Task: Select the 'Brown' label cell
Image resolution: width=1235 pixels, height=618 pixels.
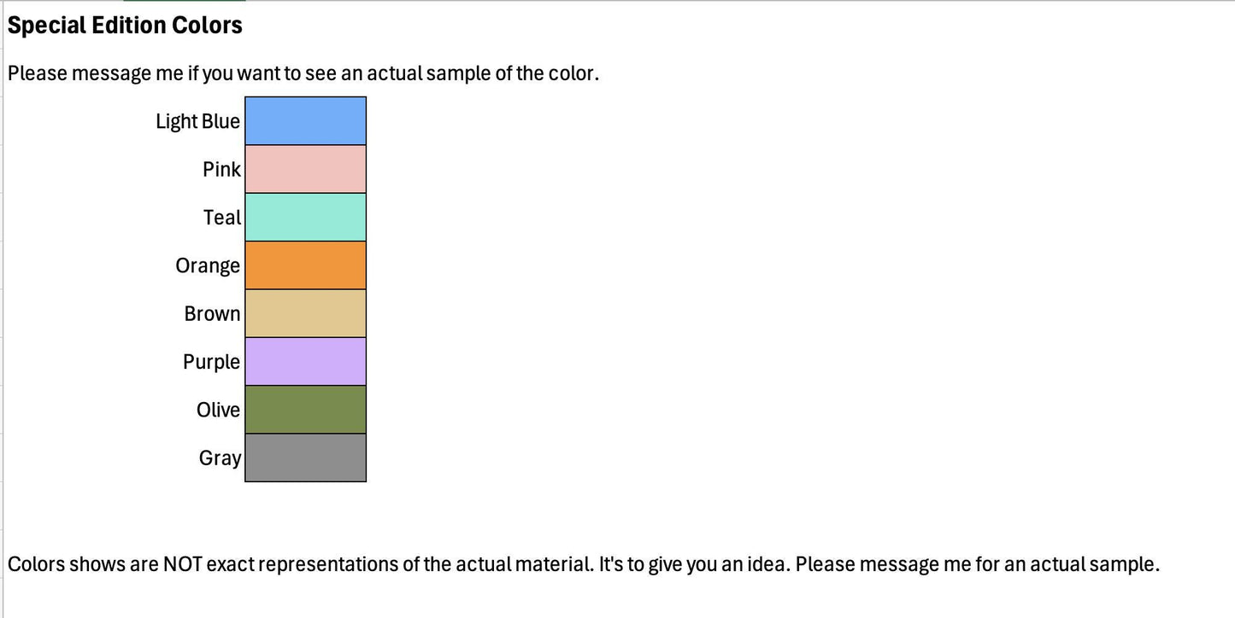Action: point(212,313)
